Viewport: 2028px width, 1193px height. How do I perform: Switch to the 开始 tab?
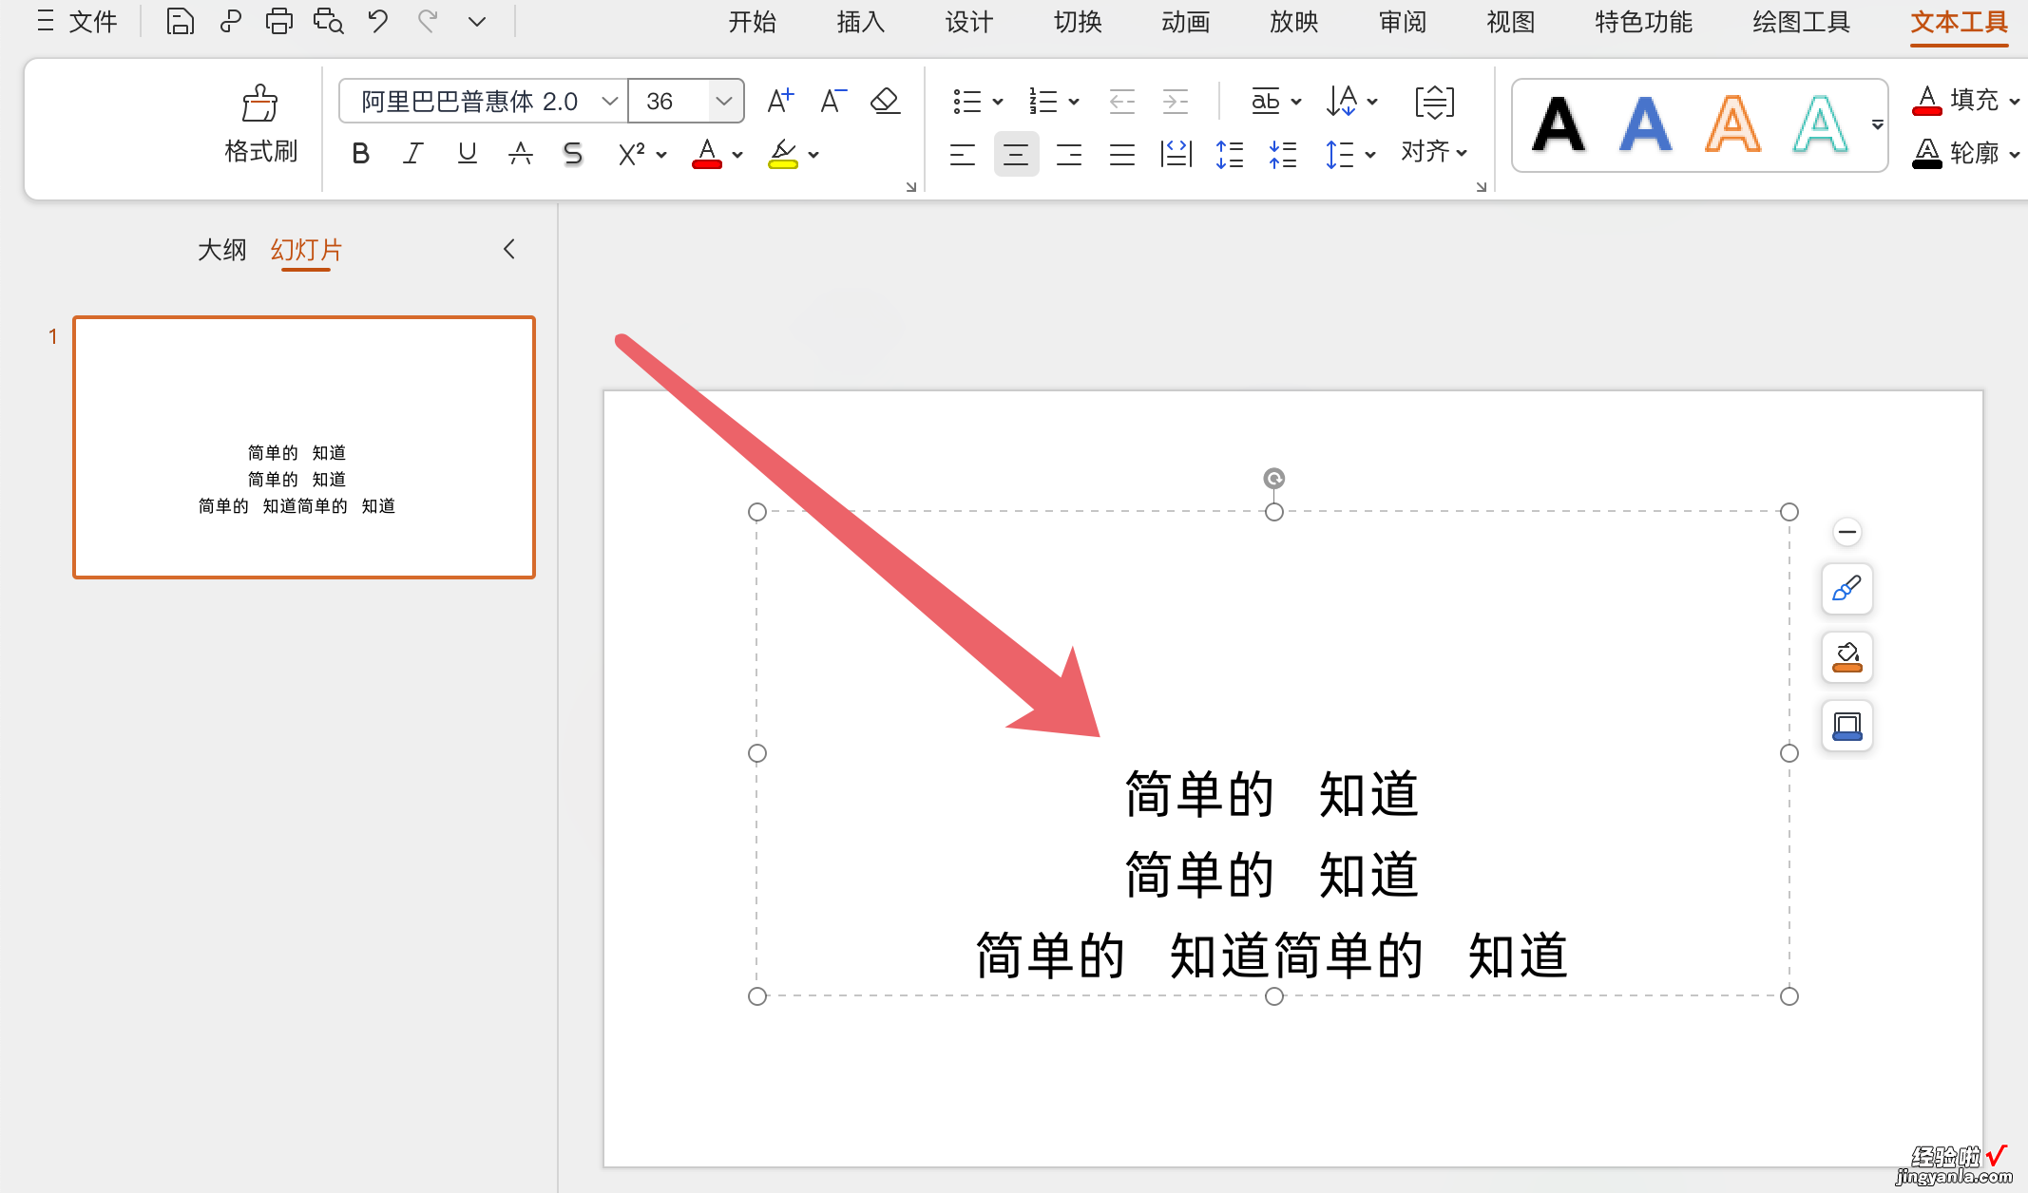[752, 22]
